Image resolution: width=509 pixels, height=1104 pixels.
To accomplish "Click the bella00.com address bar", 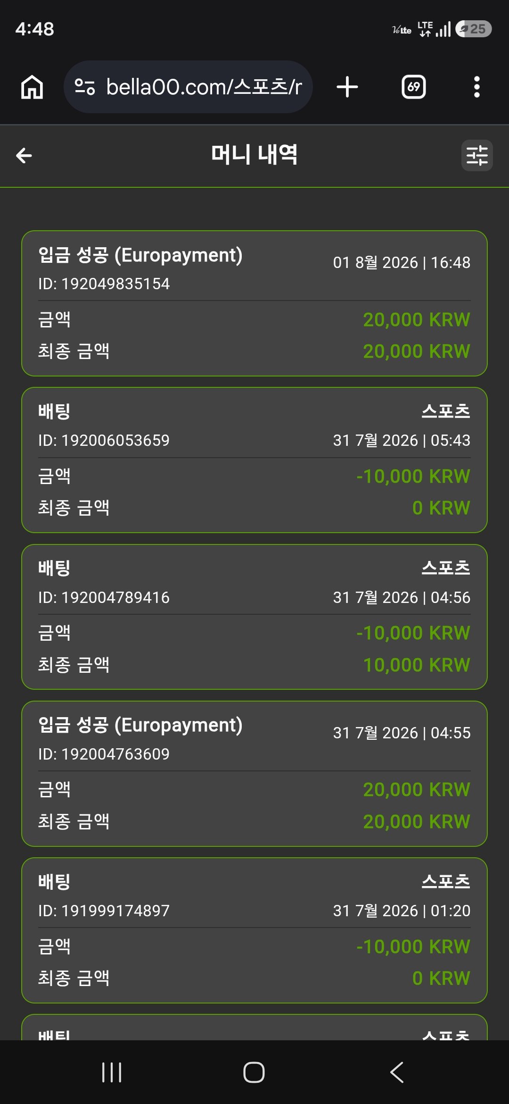I will pos(188,87).
